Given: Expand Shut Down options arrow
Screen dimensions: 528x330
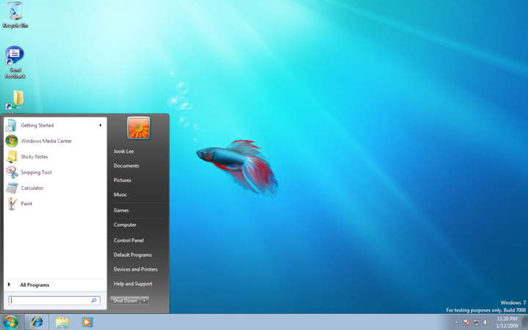Looking at the screenshot, I should [x=144, y=301].
